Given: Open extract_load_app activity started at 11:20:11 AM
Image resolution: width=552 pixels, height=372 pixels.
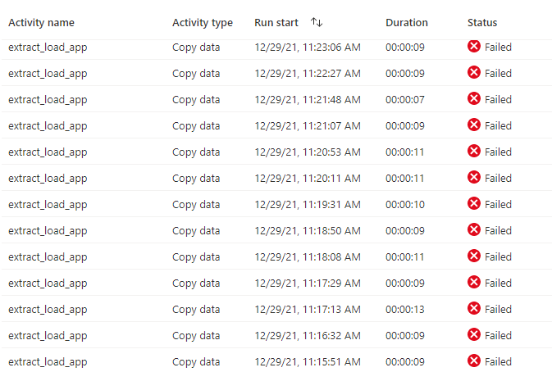Looking at the screenshot, I should (x=48, y=179).
